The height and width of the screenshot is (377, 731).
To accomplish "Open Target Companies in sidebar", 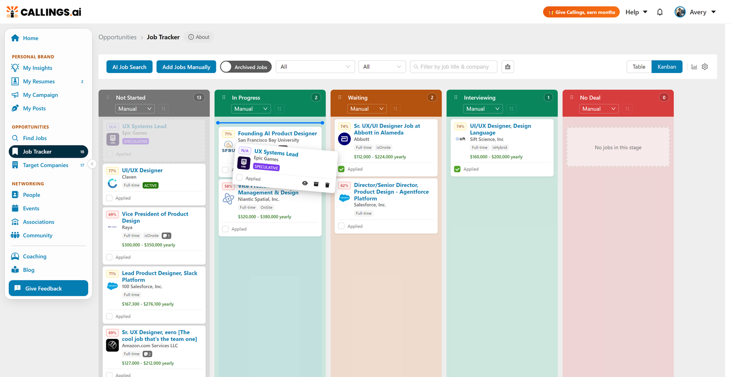I will (x=45, y=165).
